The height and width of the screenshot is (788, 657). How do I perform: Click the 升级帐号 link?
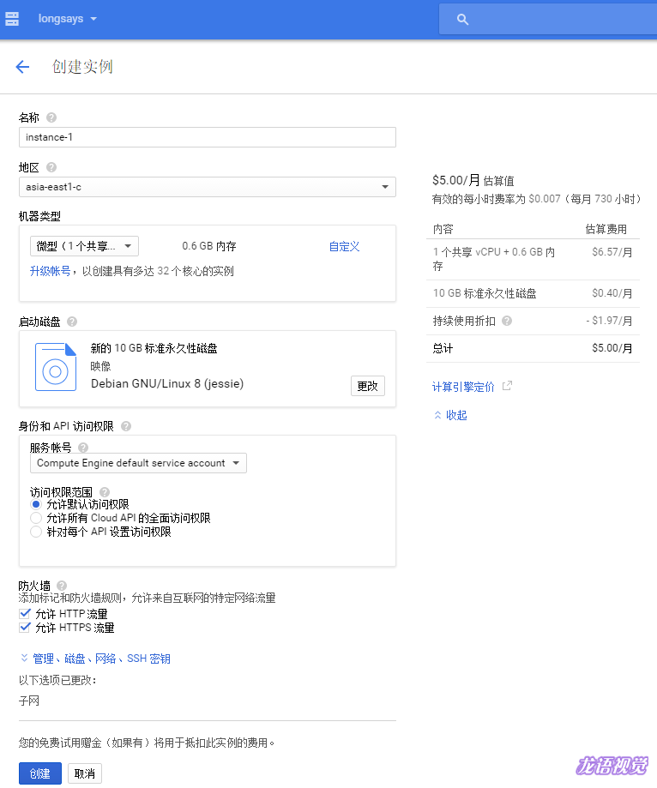[51, 271]
